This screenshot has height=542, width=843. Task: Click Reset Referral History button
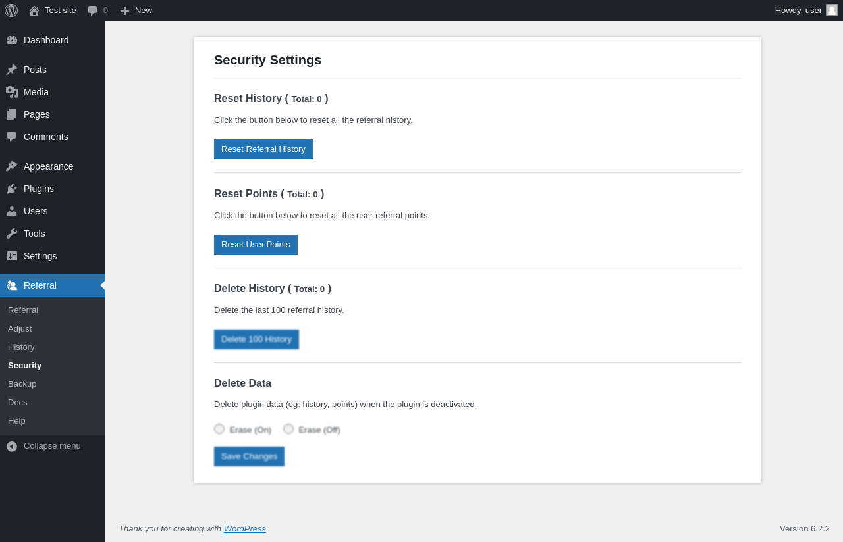pyautogui.click(x=263, y=149)
